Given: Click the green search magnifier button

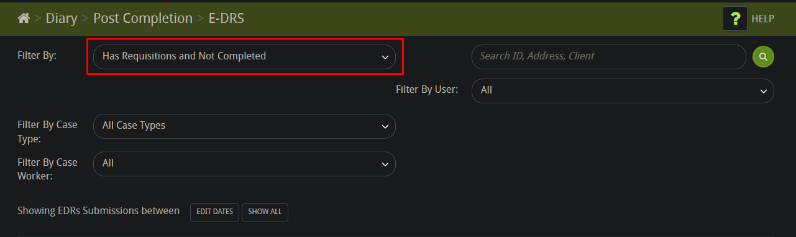Looking at the screenshot, I should (x=763, y=56).
